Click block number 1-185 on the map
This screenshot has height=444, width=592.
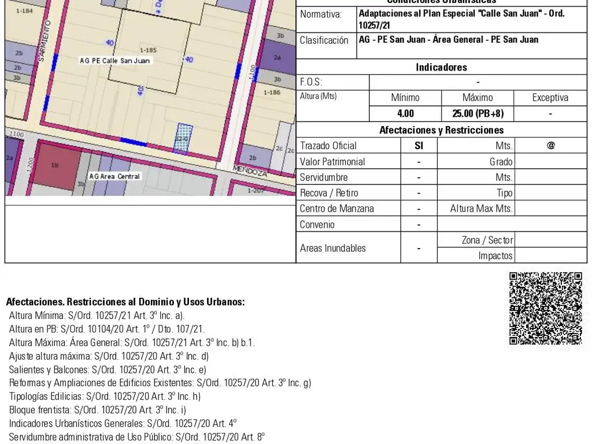148,50
